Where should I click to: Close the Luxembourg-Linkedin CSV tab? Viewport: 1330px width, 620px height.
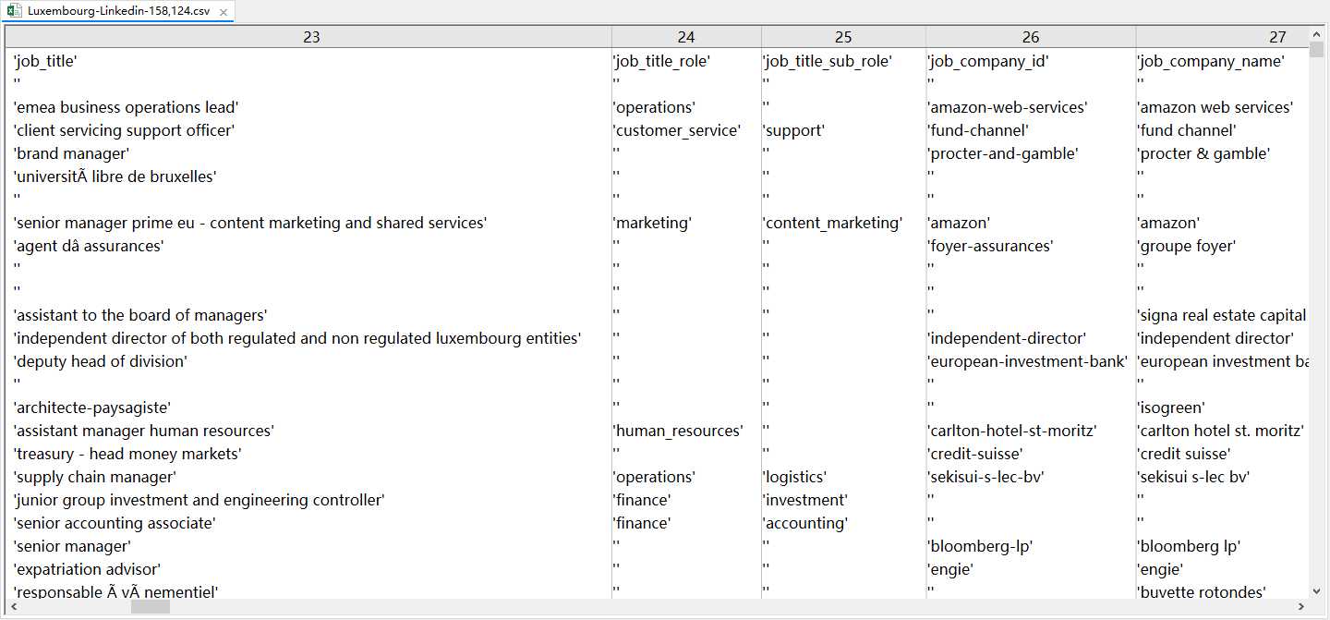point(224,12)
